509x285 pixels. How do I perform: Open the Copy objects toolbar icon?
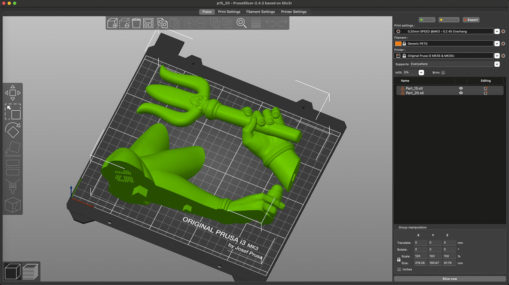(x=162, y=23)
